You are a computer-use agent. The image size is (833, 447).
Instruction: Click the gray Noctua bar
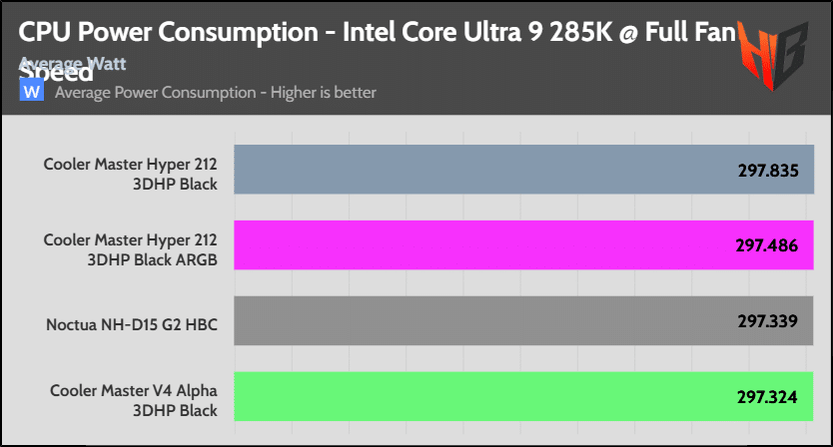point(479,321)
